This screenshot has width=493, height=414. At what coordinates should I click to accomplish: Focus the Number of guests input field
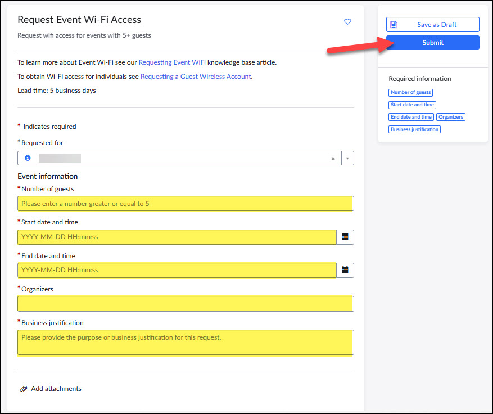point(186,204)
